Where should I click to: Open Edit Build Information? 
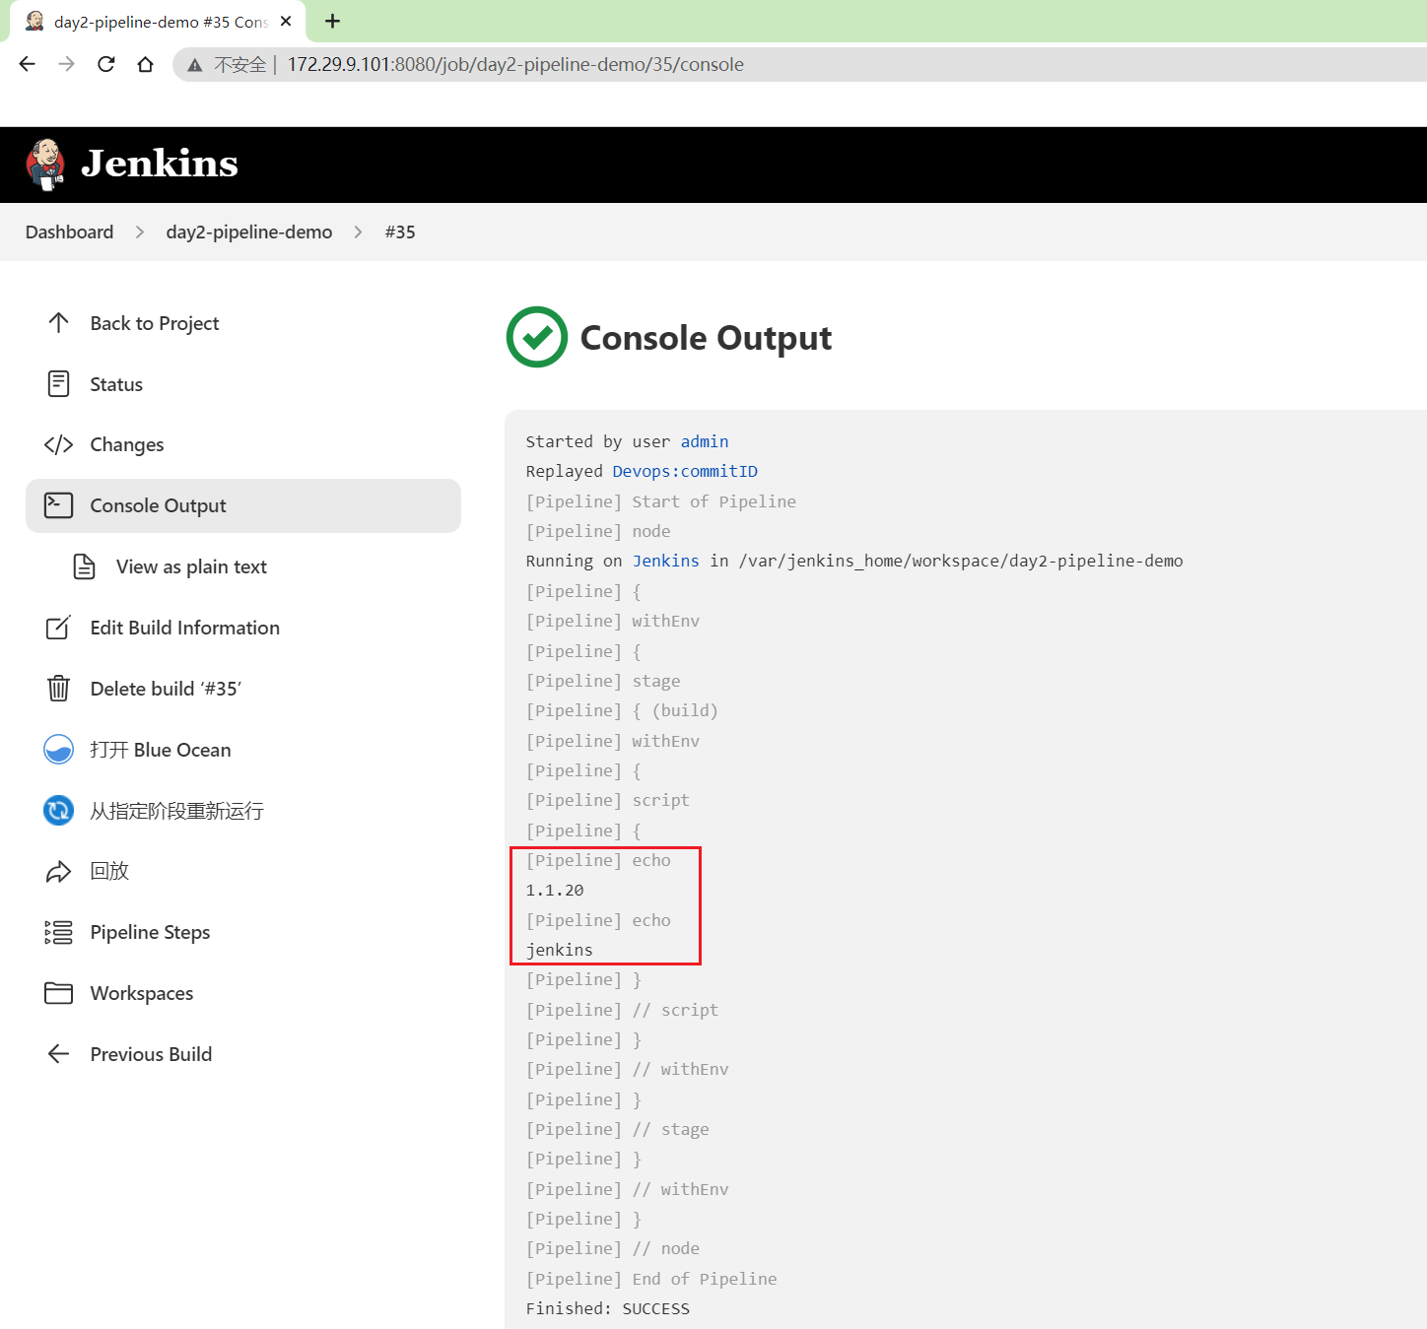[x=185, y=628]
